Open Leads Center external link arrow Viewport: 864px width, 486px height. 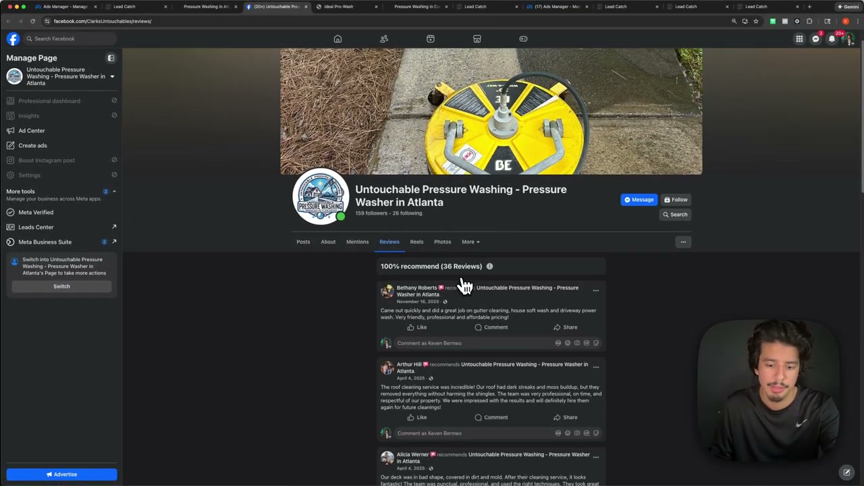click(x=114, y=227)
